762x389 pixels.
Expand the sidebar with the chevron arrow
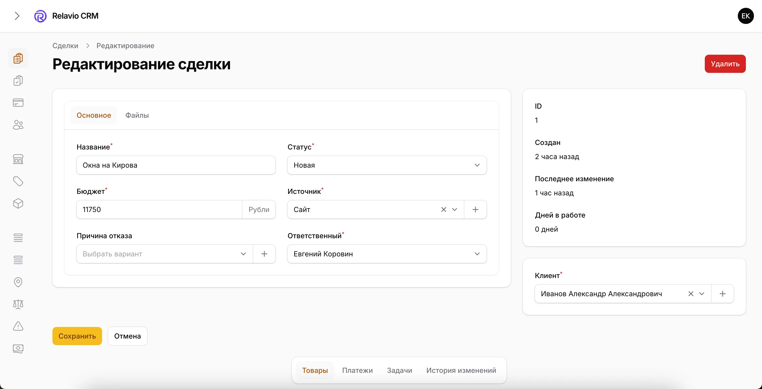(x=17, y=16)
